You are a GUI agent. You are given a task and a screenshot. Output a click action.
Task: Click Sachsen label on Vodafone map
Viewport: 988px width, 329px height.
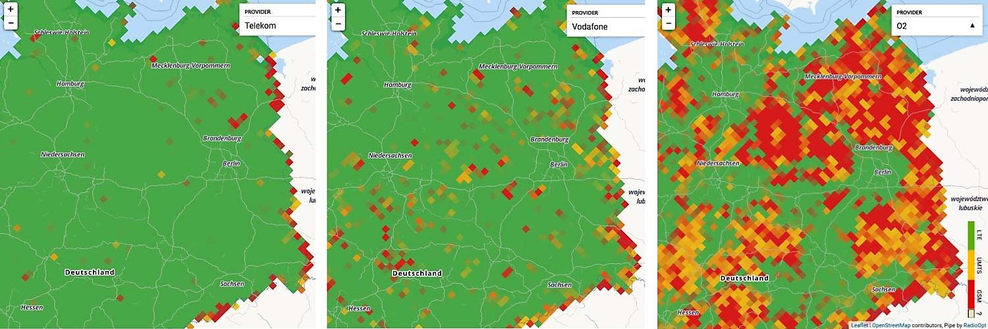point(561,285)
